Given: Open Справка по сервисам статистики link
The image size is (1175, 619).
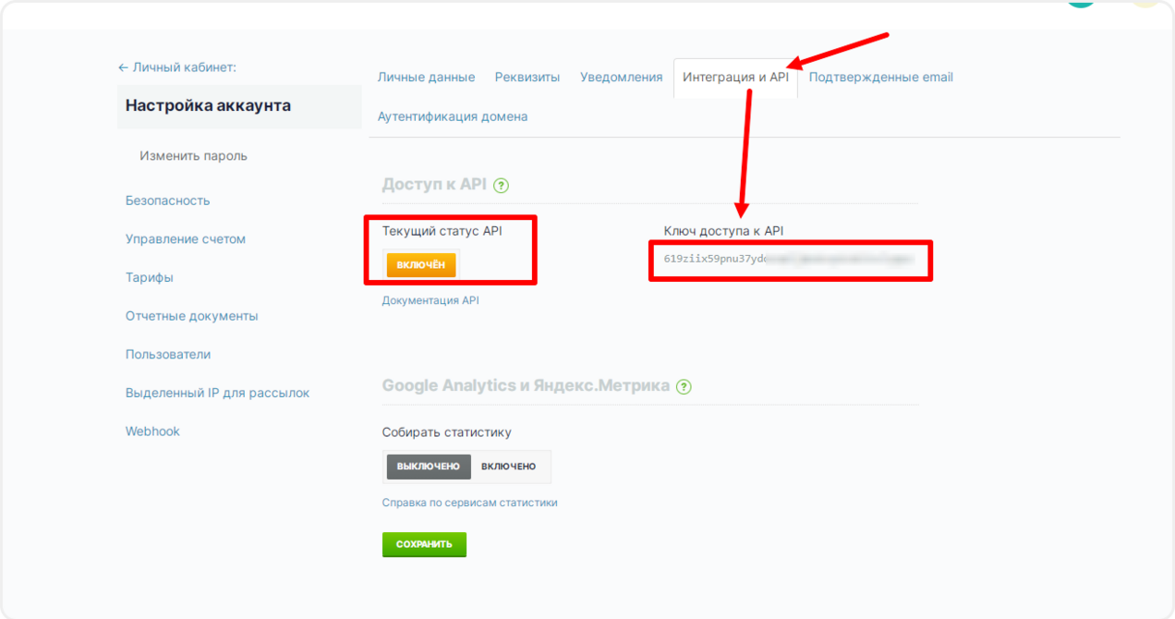Looking at the screenshot, I should [x=470, y=503].
